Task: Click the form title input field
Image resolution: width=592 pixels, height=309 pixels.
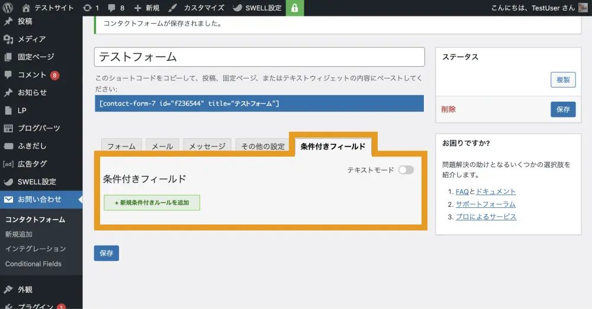Action: tap(259, 57)
